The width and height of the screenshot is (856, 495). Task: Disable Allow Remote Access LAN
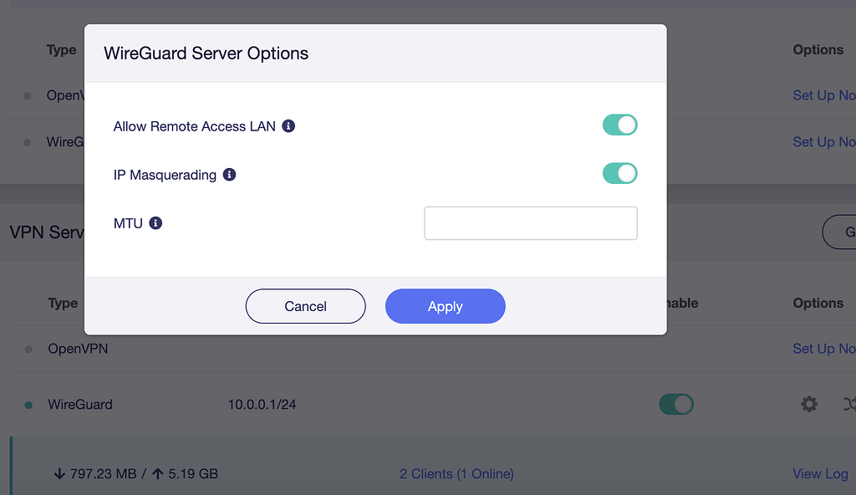(x=619, y=124)
